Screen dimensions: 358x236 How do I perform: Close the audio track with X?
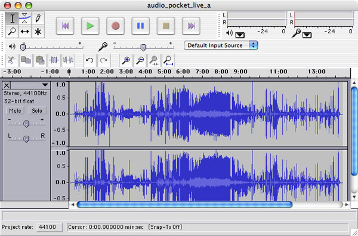7,85
